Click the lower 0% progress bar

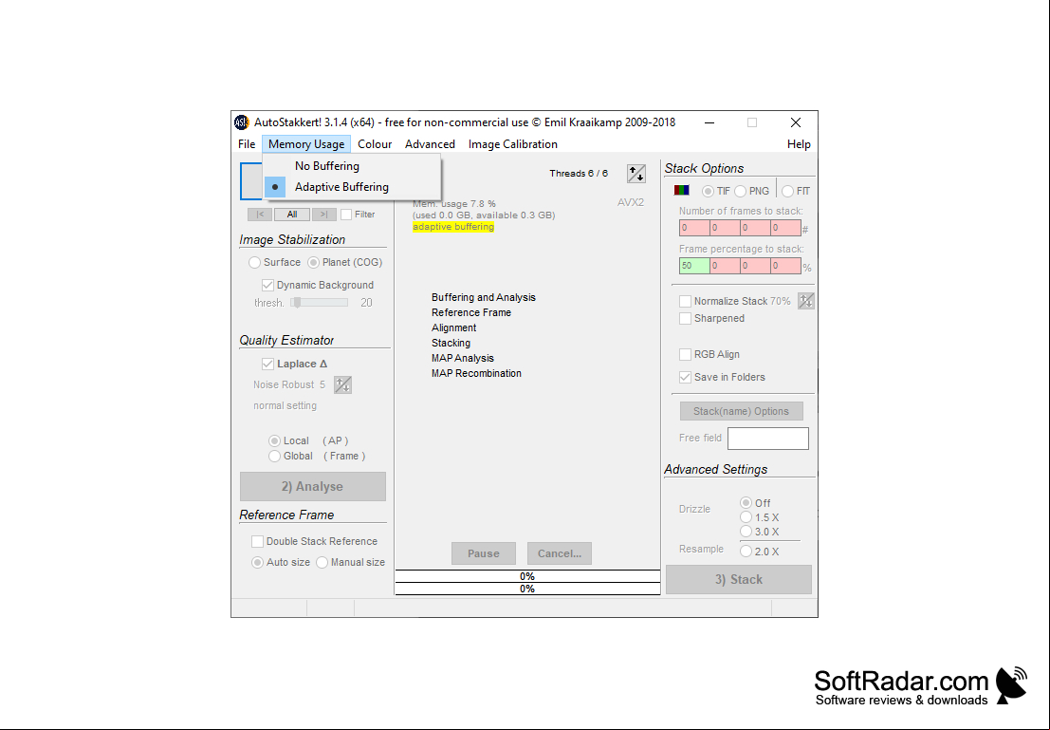527,590
